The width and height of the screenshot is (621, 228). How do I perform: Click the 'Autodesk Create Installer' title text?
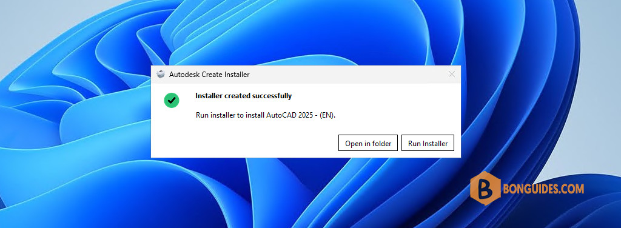[209, 75]
